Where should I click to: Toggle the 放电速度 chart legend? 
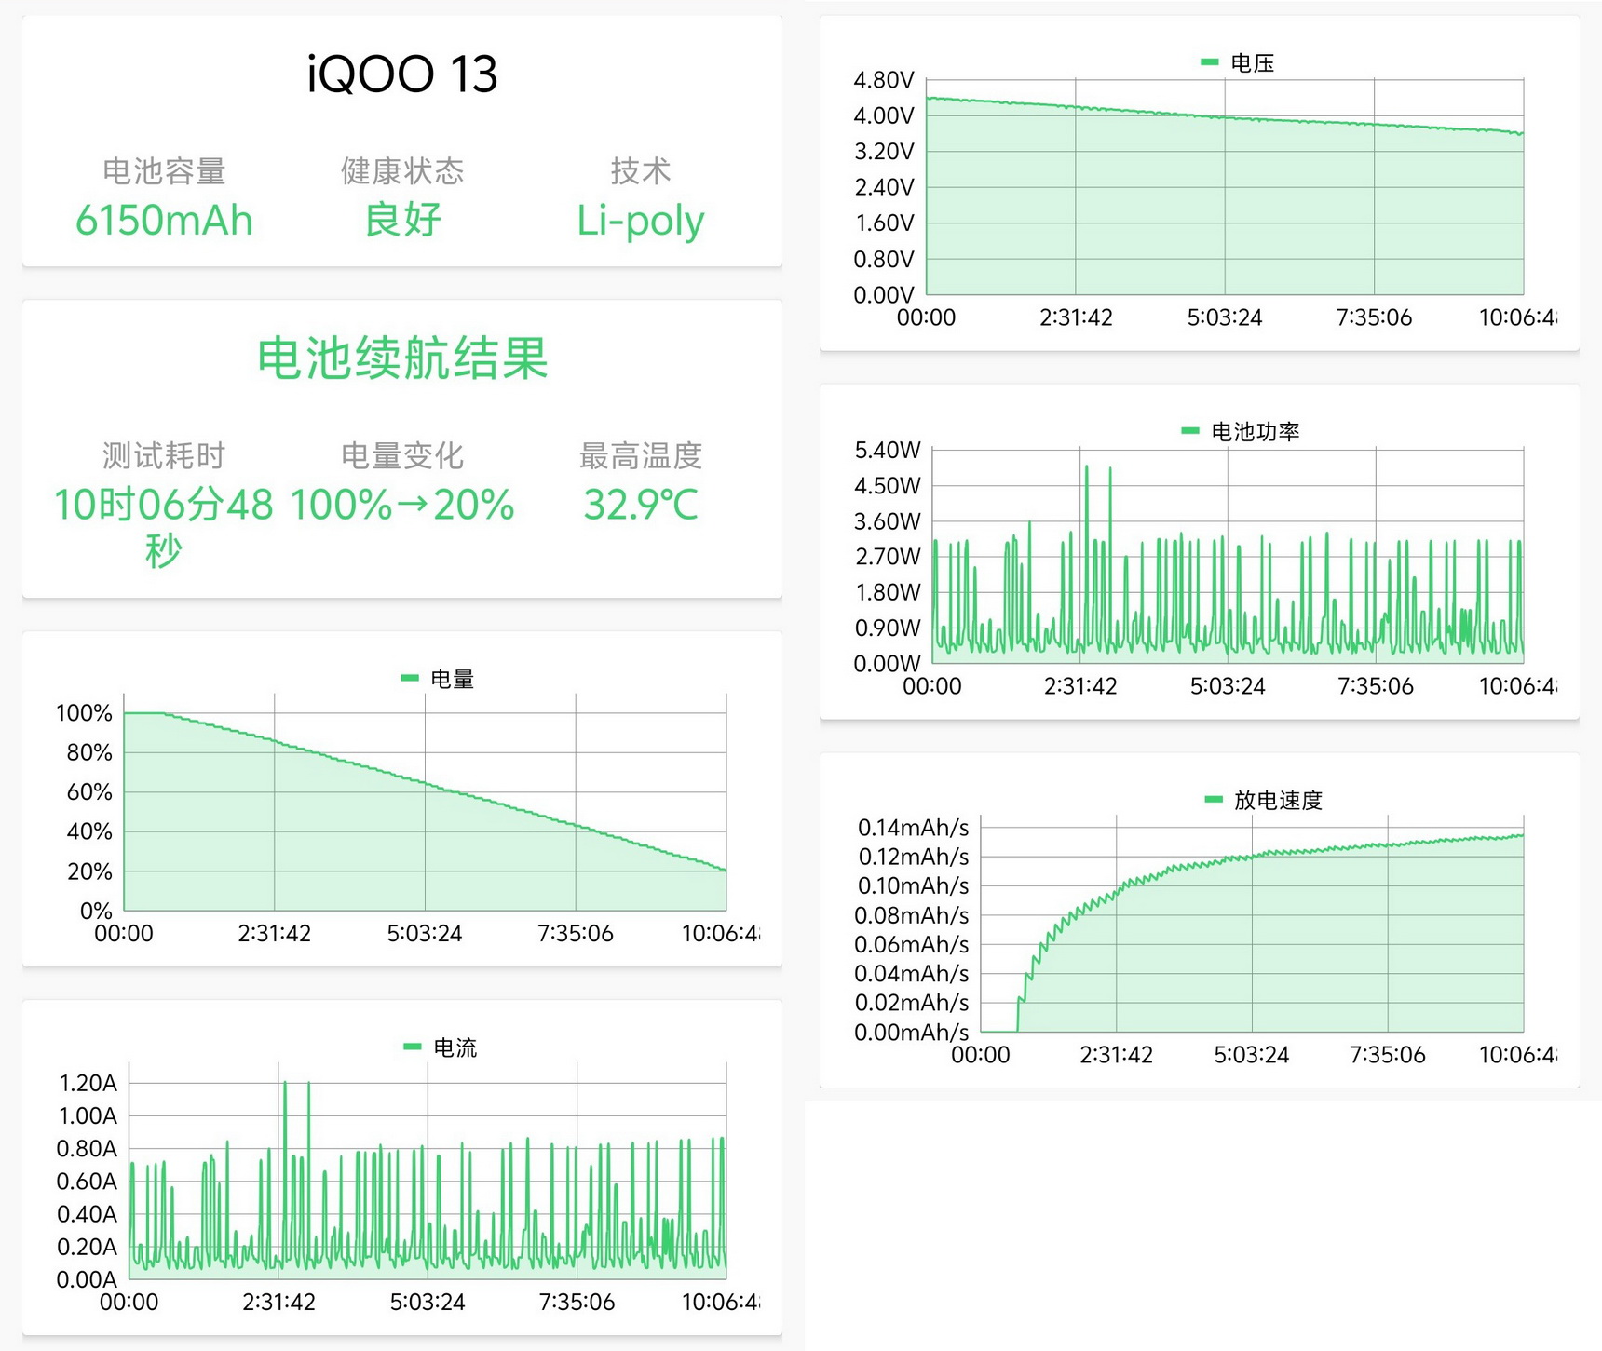(x=1264, y=801)
